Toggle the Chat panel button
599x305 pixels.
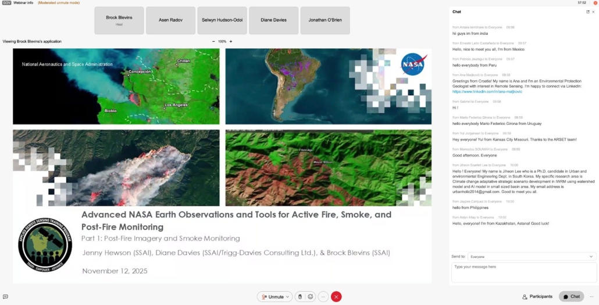[571, 296]
